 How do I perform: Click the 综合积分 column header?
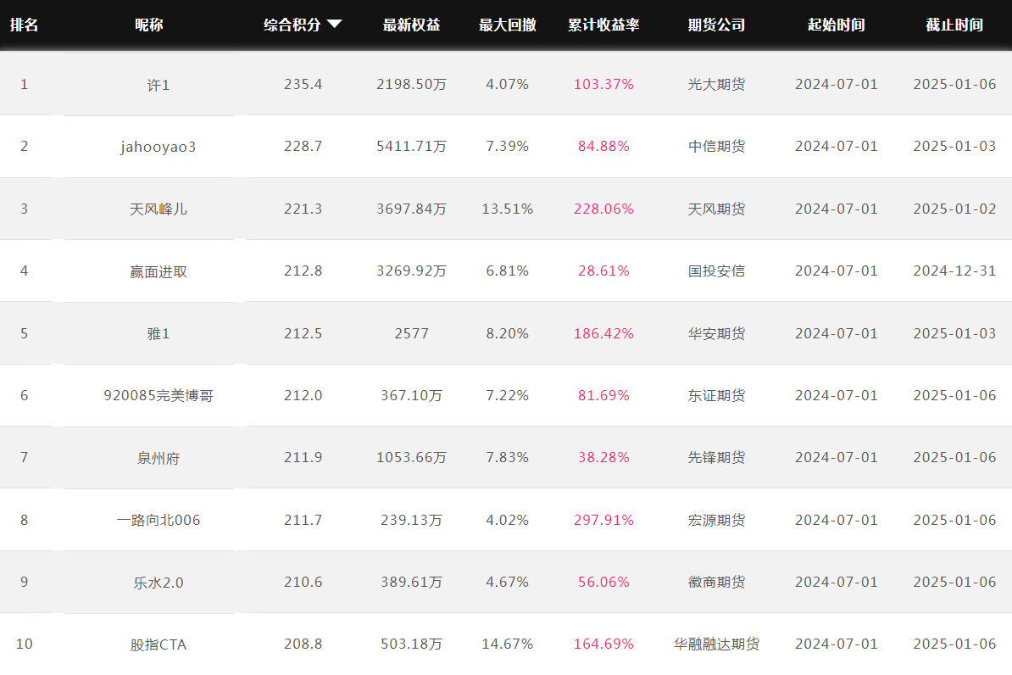click(x=292, y=25)
